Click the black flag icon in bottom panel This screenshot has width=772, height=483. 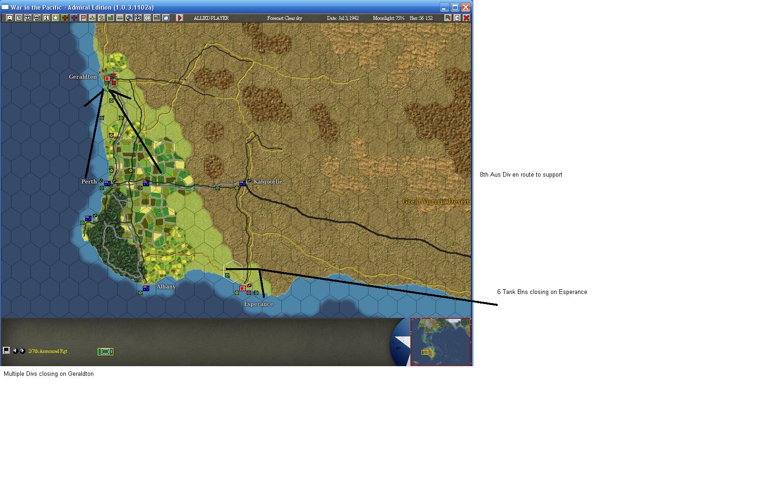point(6,351)
